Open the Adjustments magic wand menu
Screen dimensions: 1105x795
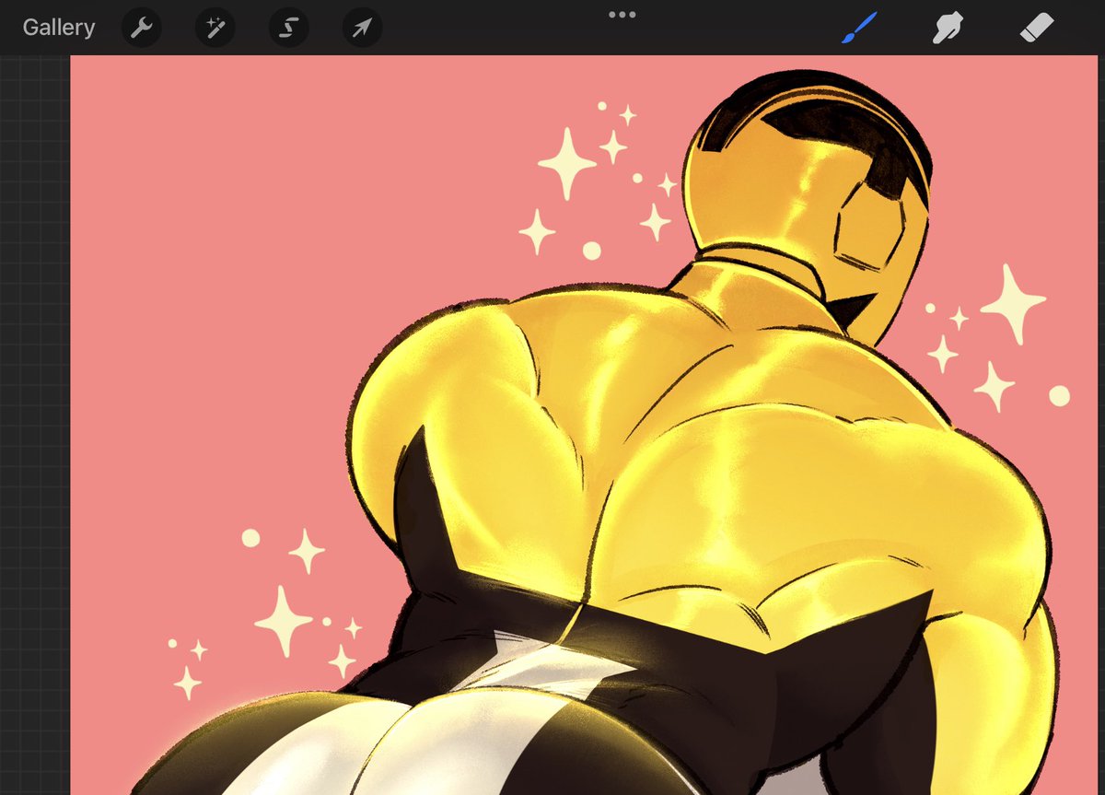click(x=215, y=28)
